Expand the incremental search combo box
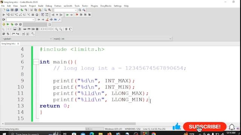 33,19
